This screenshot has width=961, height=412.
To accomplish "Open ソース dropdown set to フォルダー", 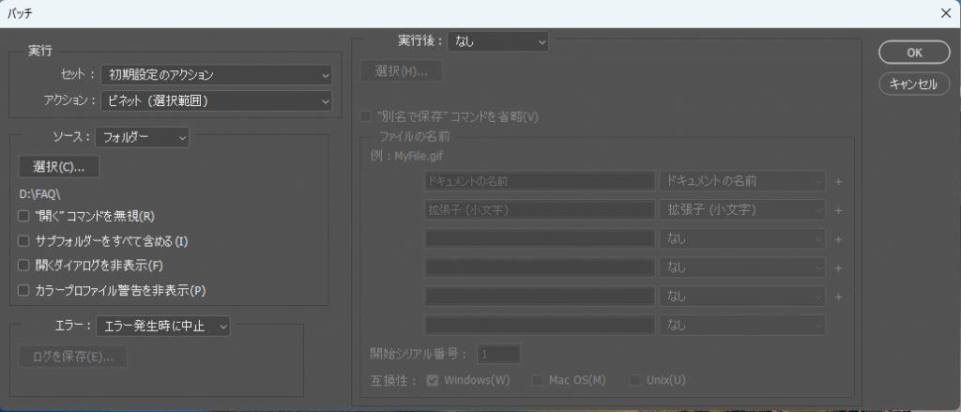I will coord(143,137).
